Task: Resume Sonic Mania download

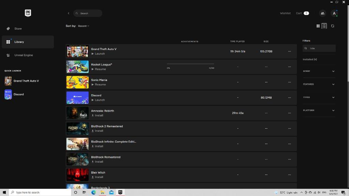Action: [98, 84]
